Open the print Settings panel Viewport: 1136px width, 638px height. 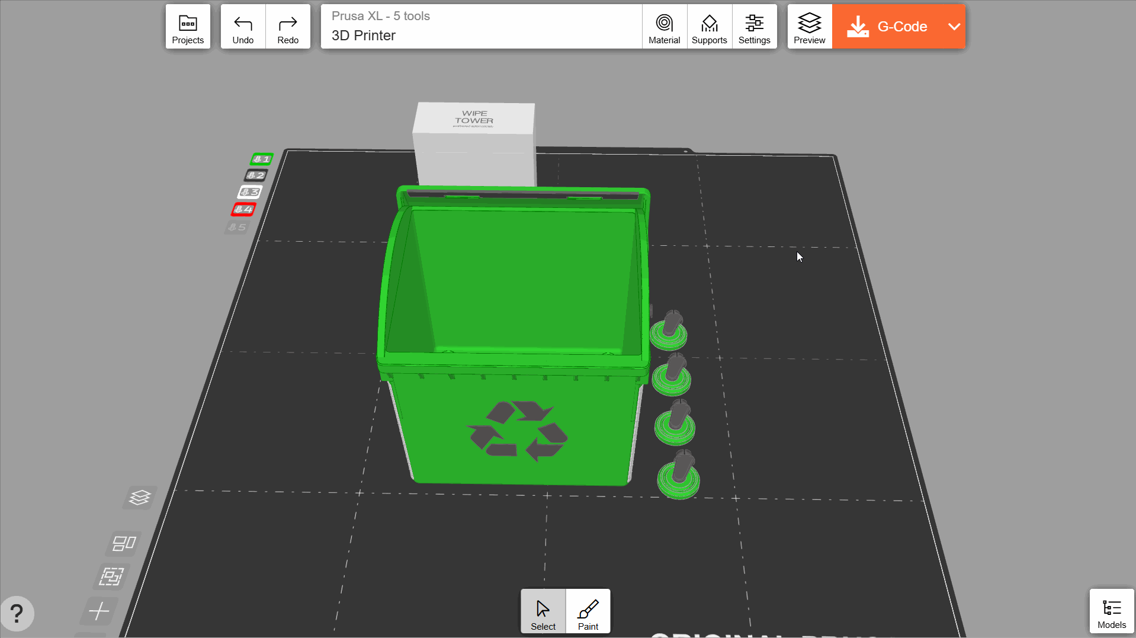tap(754, 27)
